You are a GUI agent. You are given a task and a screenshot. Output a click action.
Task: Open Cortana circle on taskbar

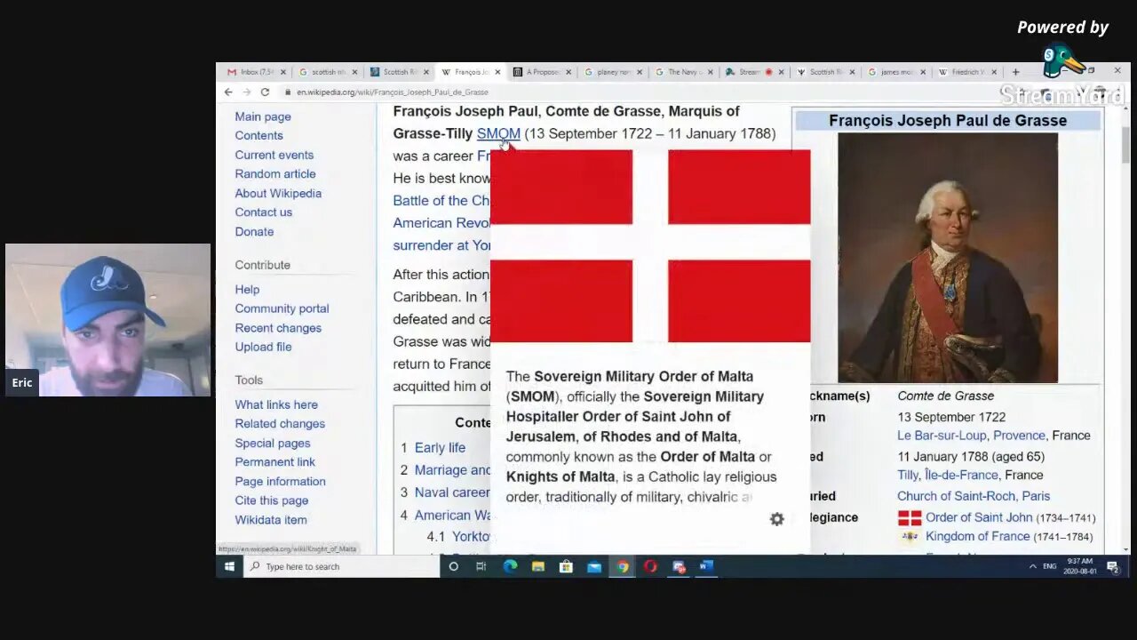click(x=453, y=566)
